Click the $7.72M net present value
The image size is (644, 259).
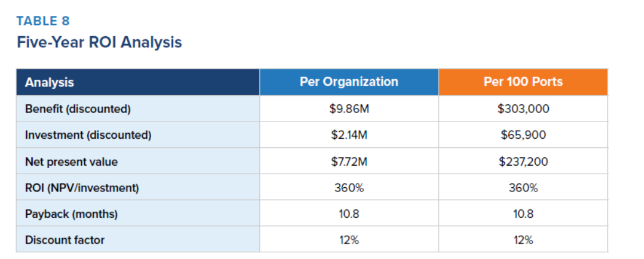[x=348, y=162]
